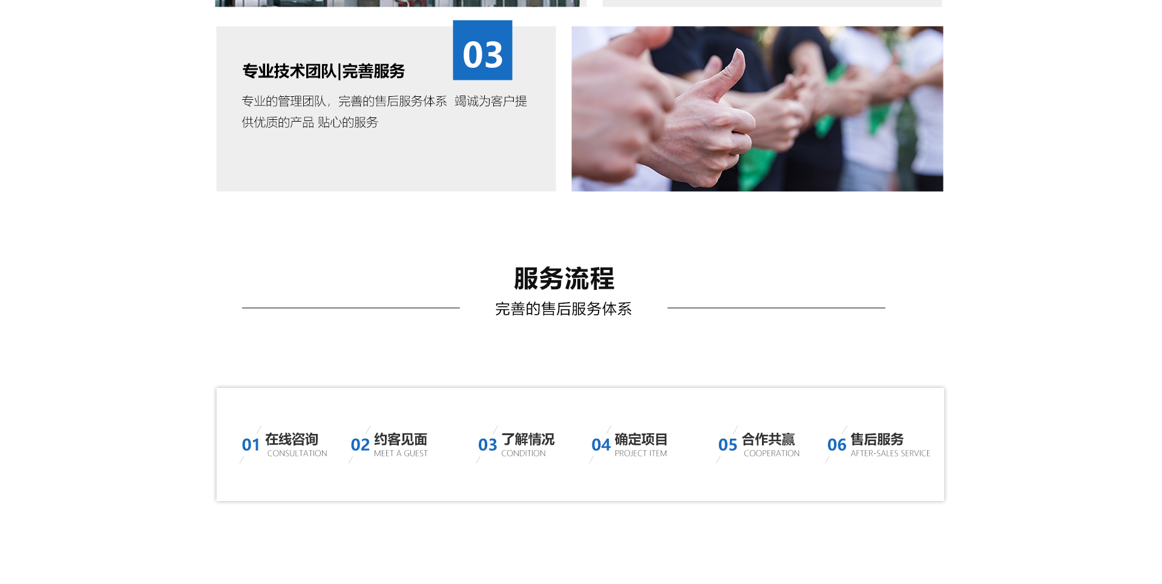Select step 06 售后服务

click(x=878, y=445)
